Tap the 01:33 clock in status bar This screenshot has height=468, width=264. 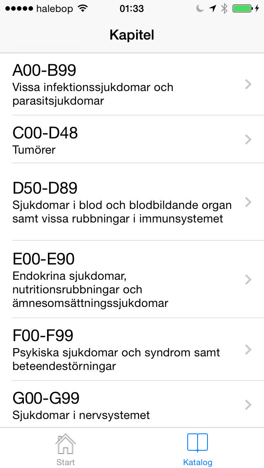point(132,9)
